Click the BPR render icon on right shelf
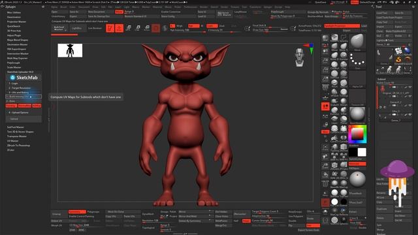Image resolution: width=418 pixels, height=235 pixels. click(325, 39)
